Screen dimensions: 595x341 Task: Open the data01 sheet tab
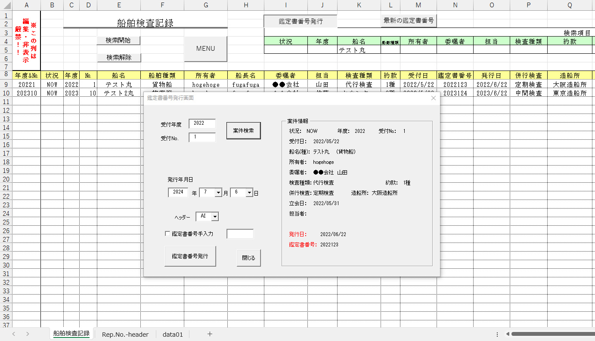pos(173,334)
